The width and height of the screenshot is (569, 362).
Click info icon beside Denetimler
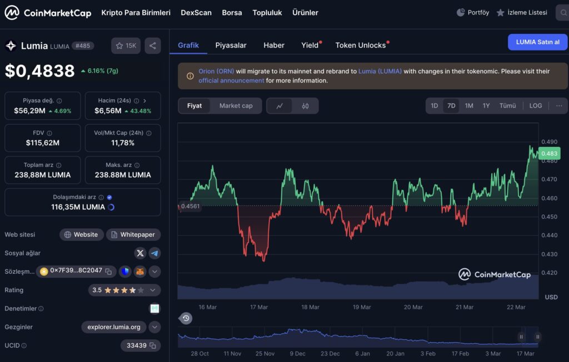[41, 308]
